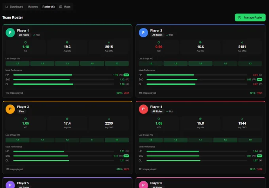The width and height of the screenshot is (269, 188).
Task: Click Player 2's 0.96 K/D value
Action: [159, 47]
